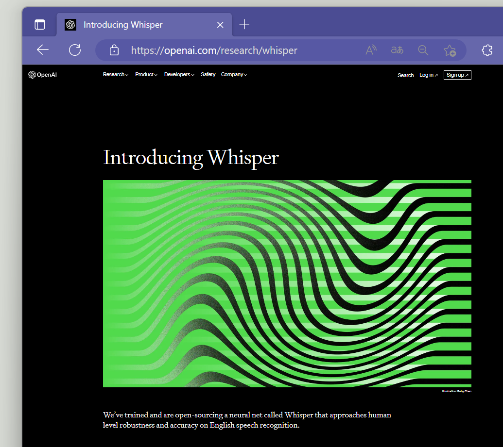
Task: Click the address bar URL
Action: coord(214,50)
